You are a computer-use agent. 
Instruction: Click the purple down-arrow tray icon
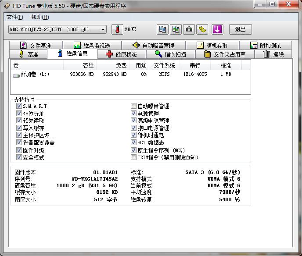point(217,29)
